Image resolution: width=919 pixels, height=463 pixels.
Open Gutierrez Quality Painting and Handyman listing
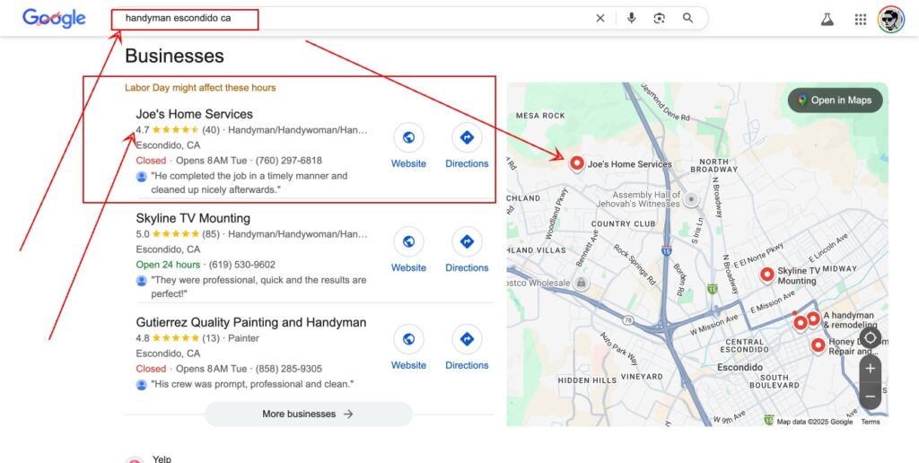[250, 322]
